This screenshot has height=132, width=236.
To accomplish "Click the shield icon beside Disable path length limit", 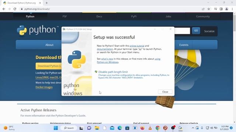I will pos(96,72).
